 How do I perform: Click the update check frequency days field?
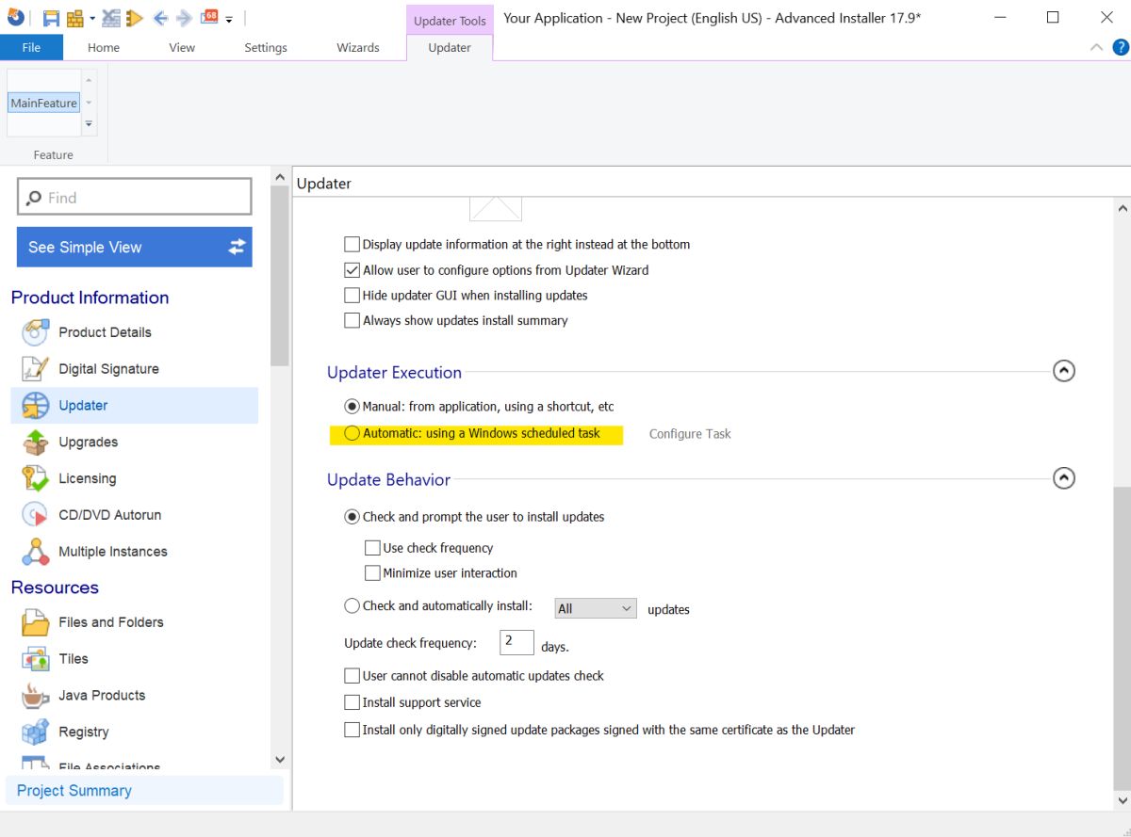click(x=516, y=642)
